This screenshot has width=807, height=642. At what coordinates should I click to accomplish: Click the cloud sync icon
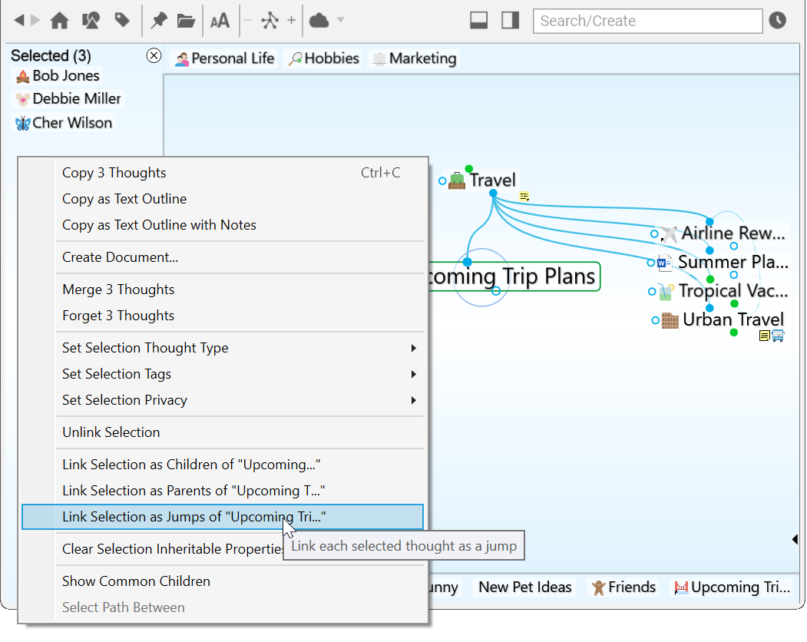pos(319,21)
